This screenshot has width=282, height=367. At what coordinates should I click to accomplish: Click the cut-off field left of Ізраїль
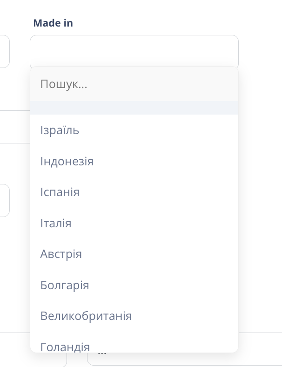[14, 127]
